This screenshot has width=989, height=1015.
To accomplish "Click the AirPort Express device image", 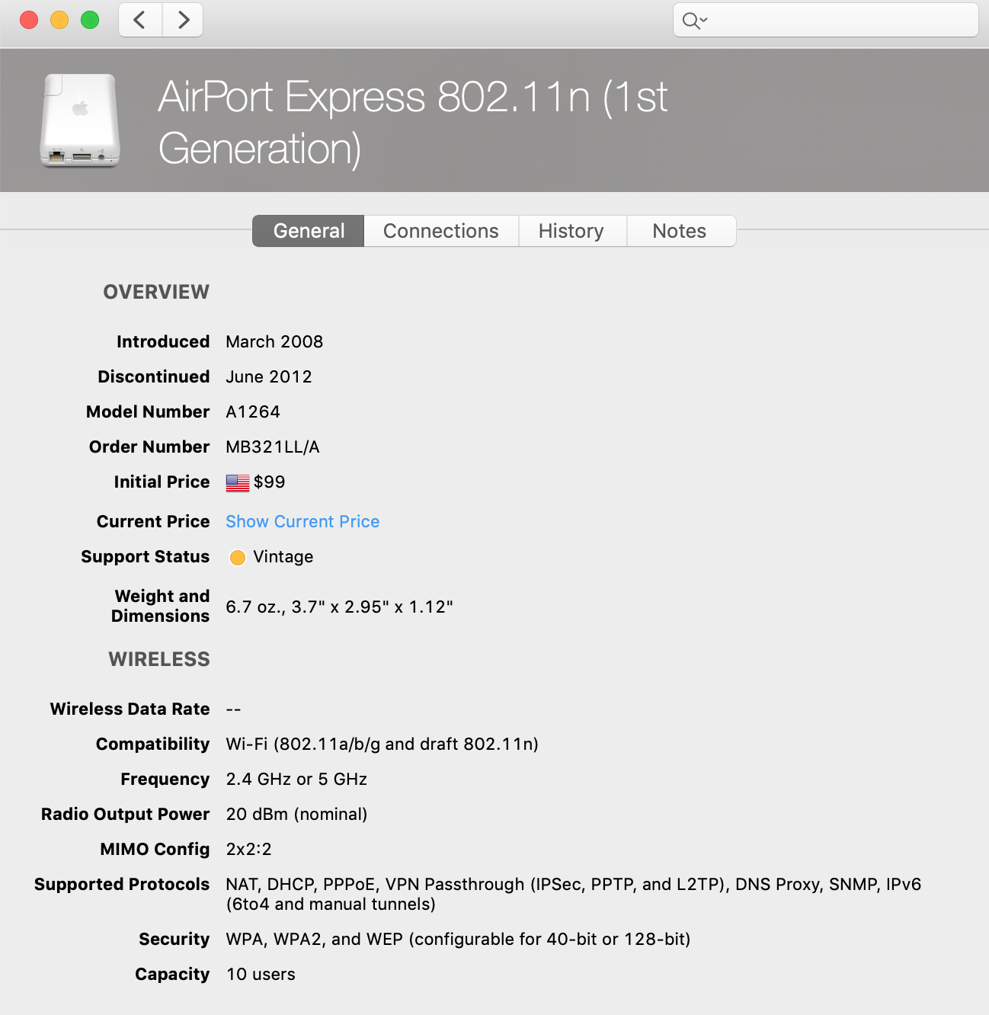I will click(x=80, y=120).
